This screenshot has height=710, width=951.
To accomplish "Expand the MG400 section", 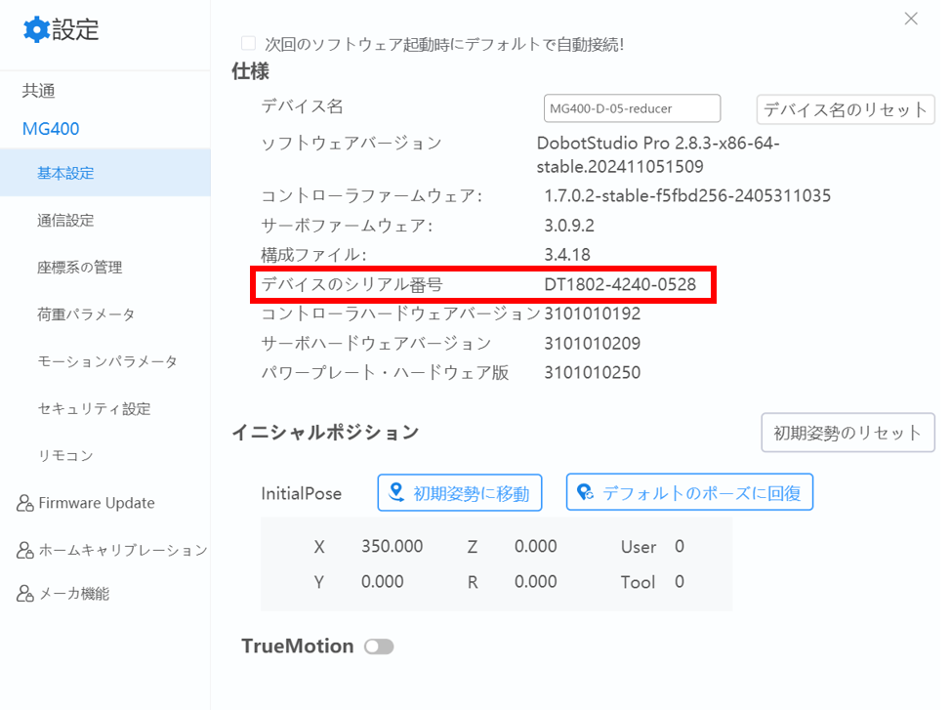I will pos(51,129).
